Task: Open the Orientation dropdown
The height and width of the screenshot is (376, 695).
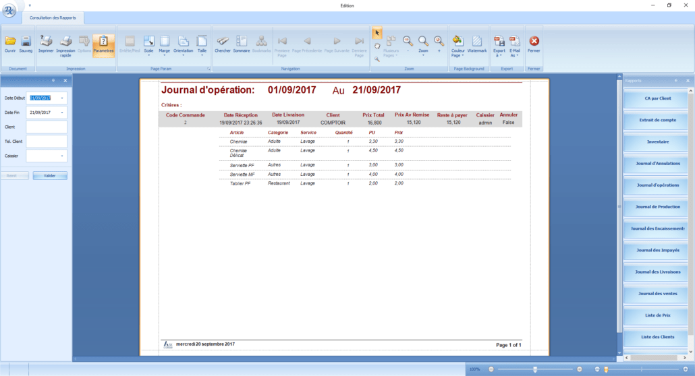Action: point(183,46)
